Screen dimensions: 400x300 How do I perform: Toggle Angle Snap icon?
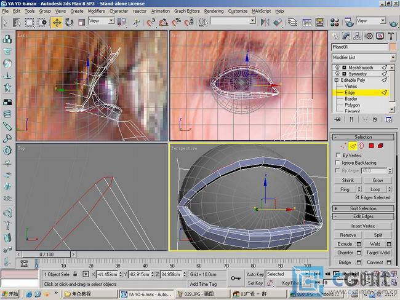click(163, 23)
